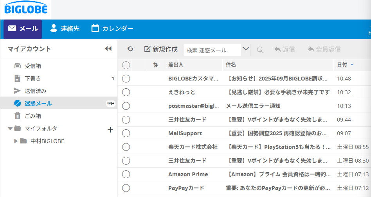Viewport: 371px width, 197px height.
Task: Check the Amazon Prime message checkbox
Action: click(126, 174)
